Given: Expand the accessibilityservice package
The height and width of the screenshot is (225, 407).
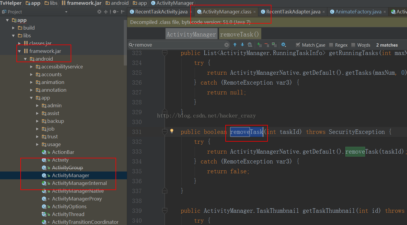Looking at the screenshot, I should point(31,67).
